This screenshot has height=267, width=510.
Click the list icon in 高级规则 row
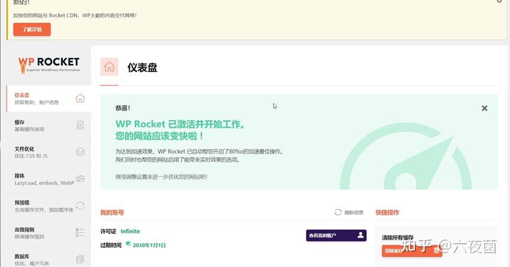tap(80, 232)
